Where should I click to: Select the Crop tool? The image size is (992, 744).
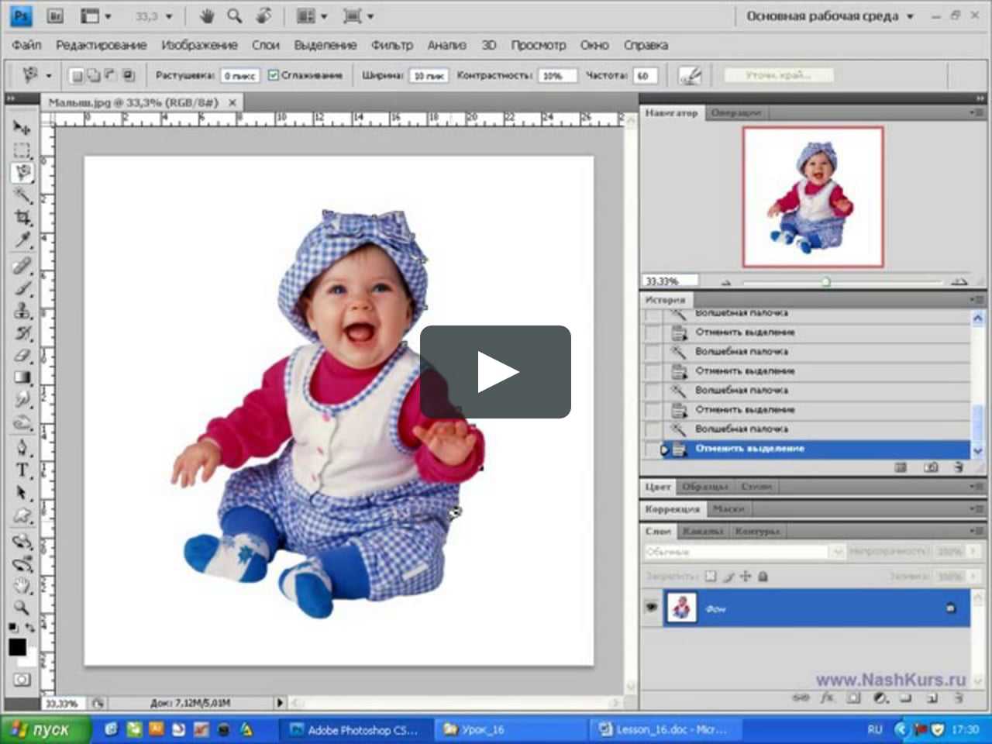coord(22,217)
